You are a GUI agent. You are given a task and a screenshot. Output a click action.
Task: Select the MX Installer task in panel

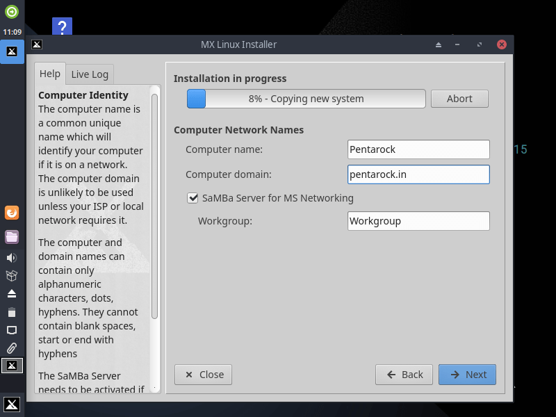tap(12, 51)
